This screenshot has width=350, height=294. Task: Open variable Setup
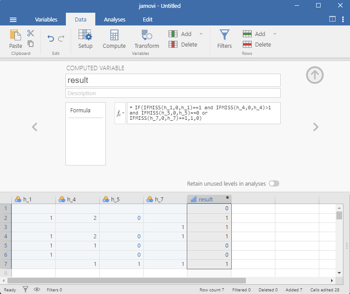(x=85, y=39)
